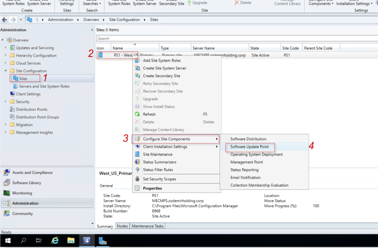Screen dimensions: 378x248
Task: Select Operating System Deployment in submenu
Action: (257, 154)
